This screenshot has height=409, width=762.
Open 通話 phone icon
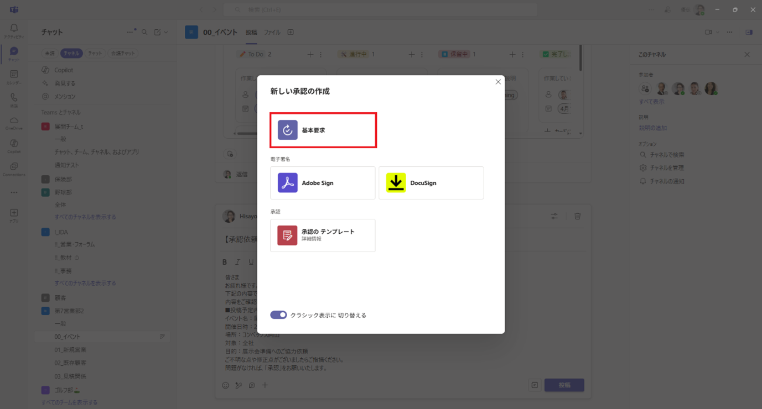coord(14,100)
